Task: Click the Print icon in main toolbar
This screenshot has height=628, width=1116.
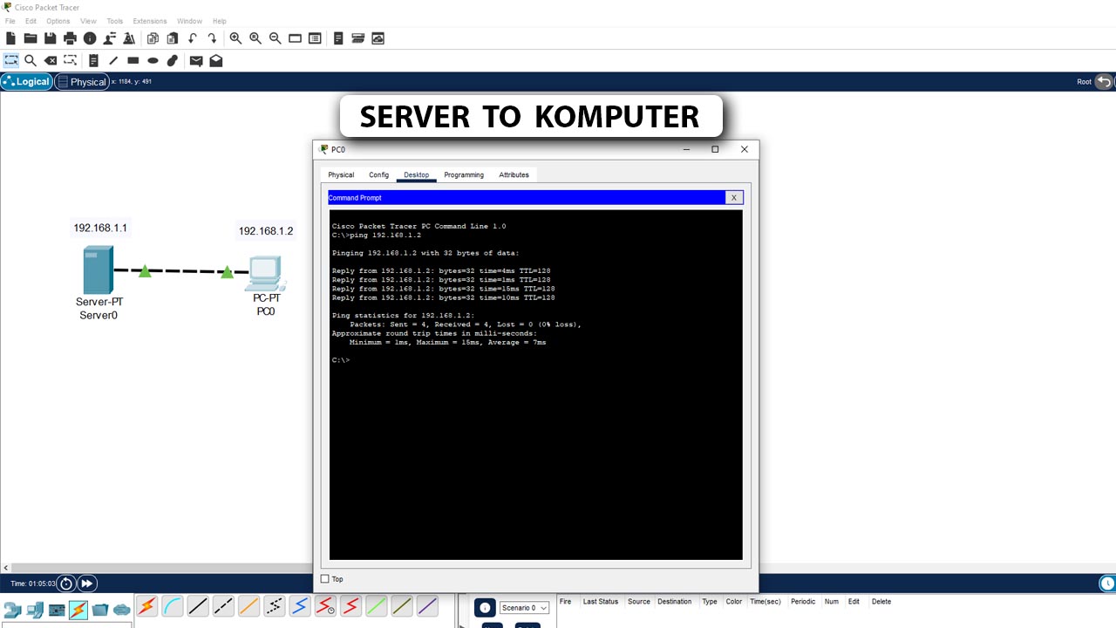Action: [x=70, y=38]
